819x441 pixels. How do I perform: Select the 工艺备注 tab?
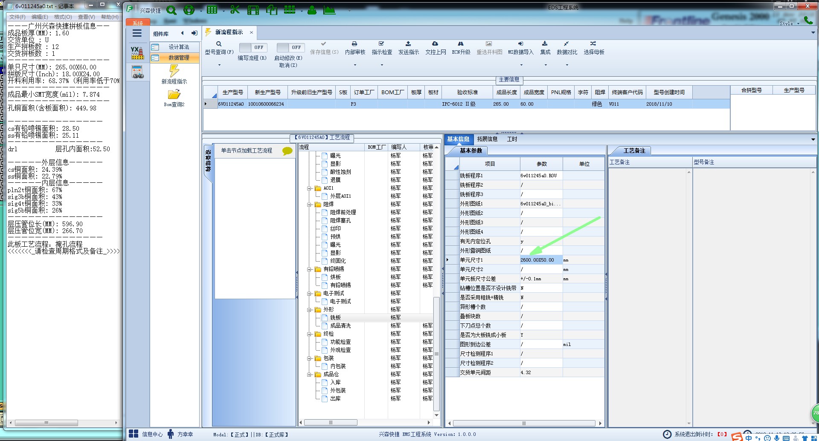[x=634, y=150]
